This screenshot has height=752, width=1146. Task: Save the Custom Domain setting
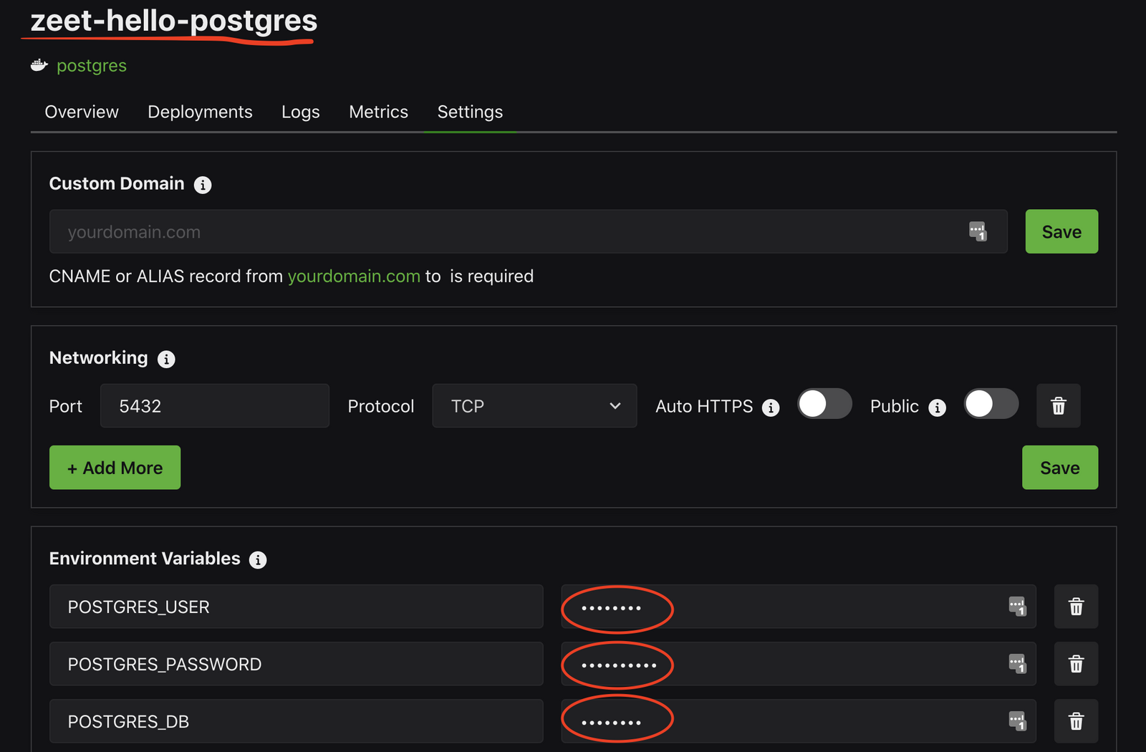(1061, 231)
